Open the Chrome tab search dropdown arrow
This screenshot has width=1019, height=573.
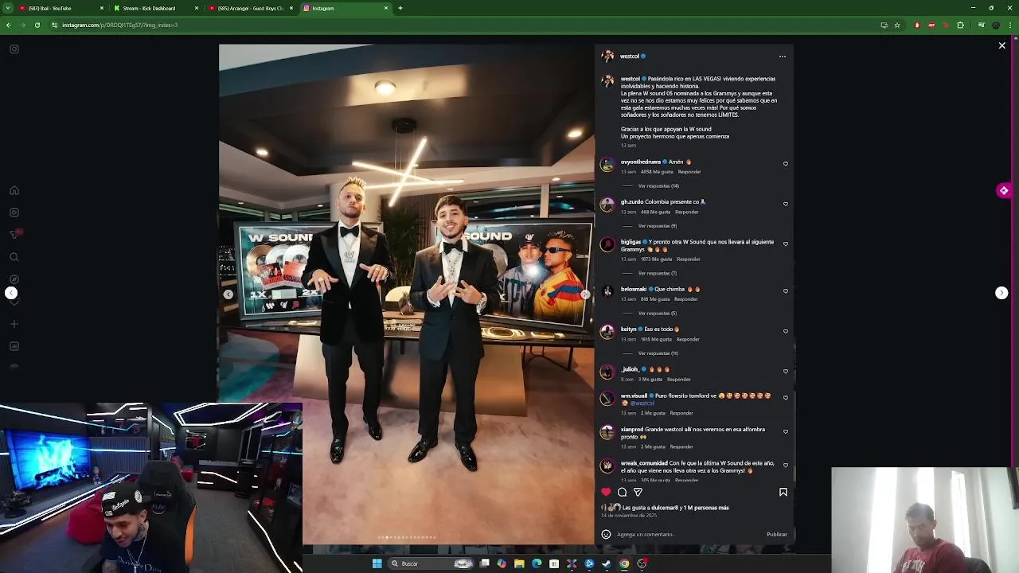coord(8,8)
